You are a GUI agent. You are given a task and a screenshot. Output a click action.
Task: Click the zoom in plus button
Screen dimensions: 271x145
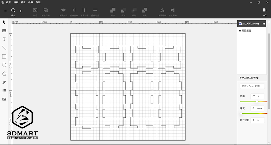[21, 11]
